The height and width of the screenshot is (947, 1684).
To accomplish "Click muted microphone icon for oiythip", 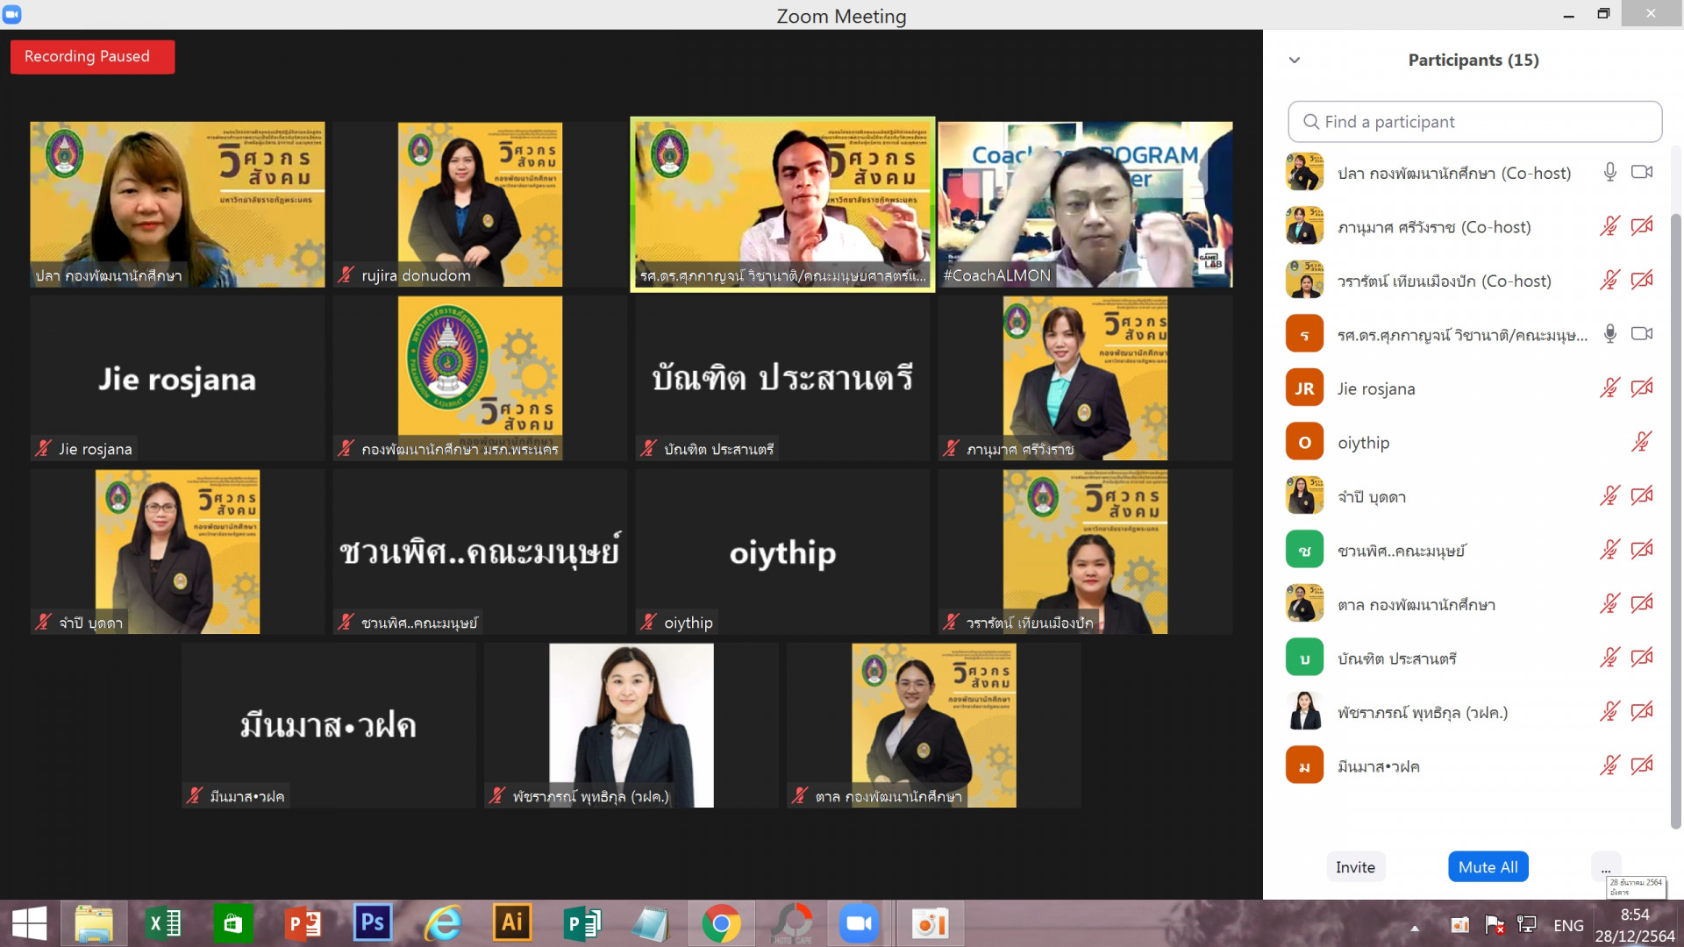I will tap(1642, 442).
